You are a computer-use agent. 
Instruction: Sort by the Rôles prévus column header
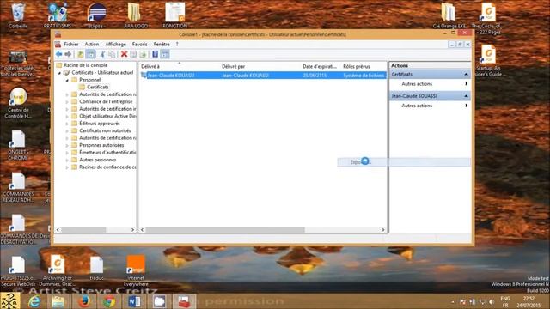tap(364, 66)
